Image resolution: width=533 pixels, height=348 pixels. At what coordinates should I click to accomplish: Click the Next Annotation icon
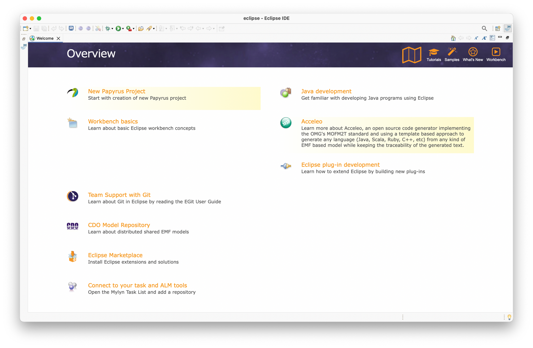(161, 29)
